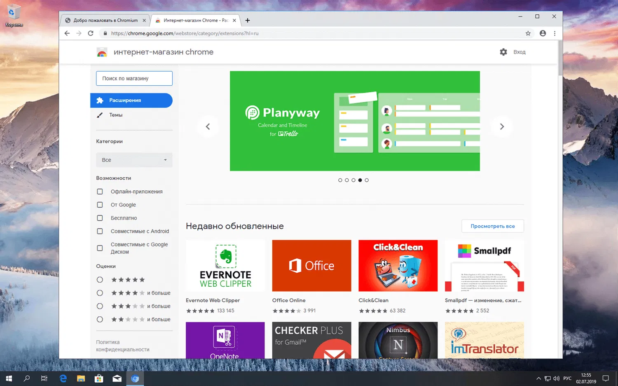The image size is (618, 386).
Task: Choose three stars и больше rating
Action: (x=100, y=306)
